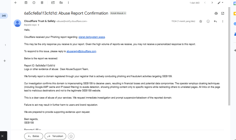Open Contacts in side panel
Screen dimensions: 236x140
click(235, 34)
